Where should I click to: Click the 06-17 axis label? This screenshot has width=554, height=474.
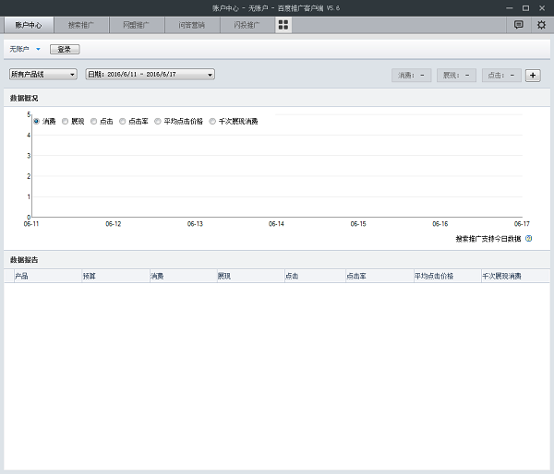[522, 224]
